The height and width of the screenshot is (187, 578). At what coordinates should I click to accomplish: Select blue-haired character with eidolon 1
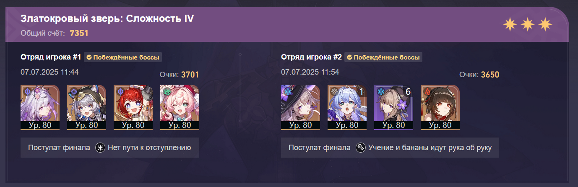347,107
